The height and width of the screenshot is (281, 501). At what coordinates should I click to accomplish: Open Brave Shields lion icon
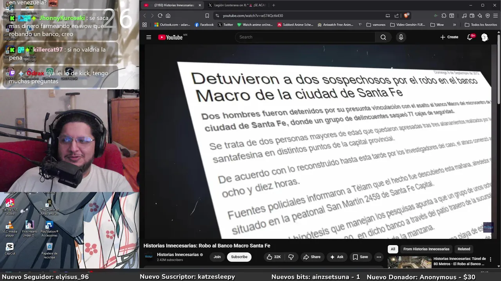click(x=406, y=16)
